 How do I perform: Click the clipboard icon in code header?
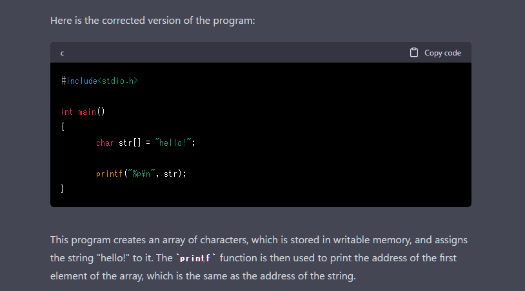click(414, 53)
